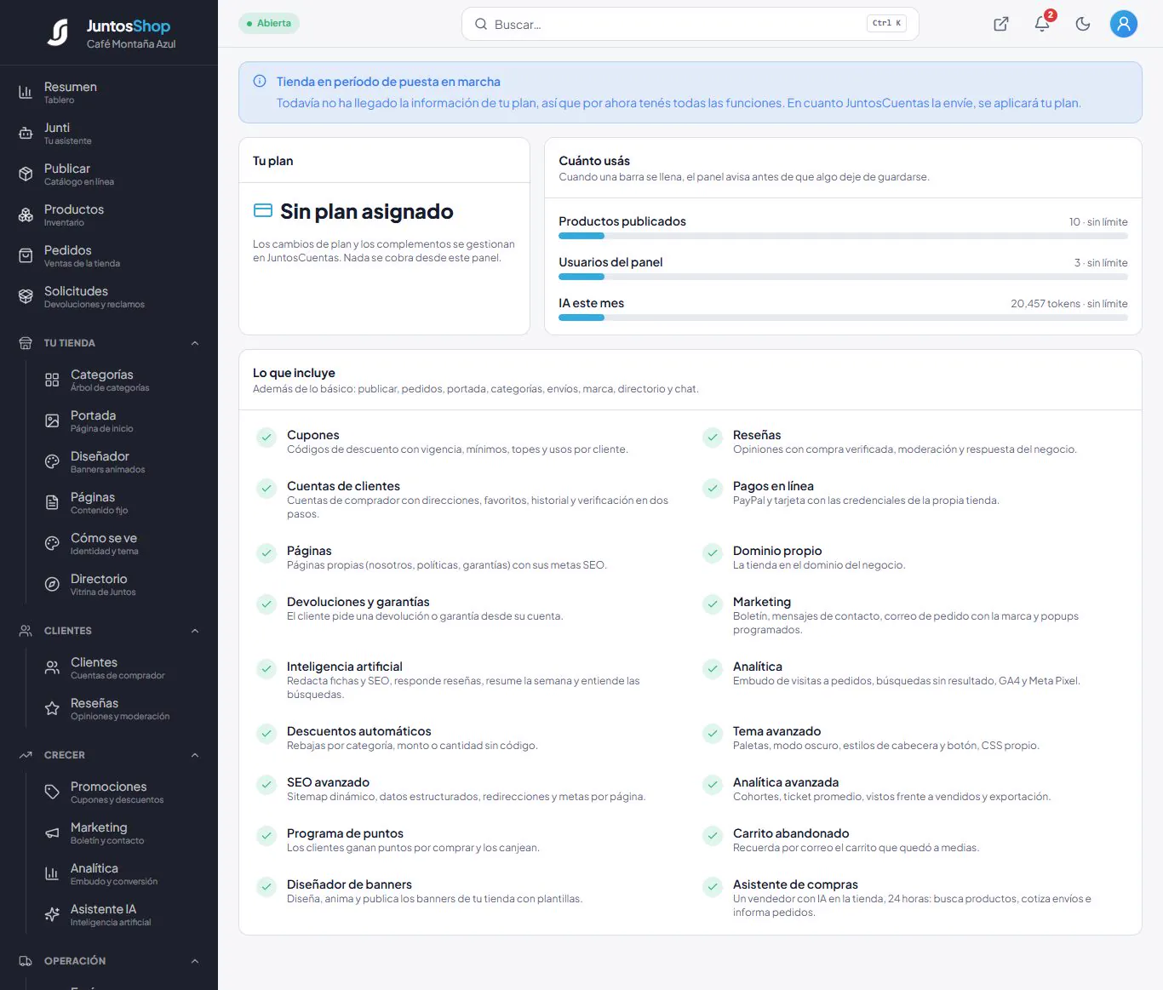The image size is (1163, 990).
Task: Click the Productos publicados usage bar
Action: tap(843, 236)
